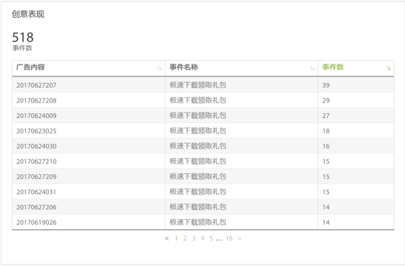Select row with ad 20170624009
This screenshot has width=405, height=266.
[x=203, y=115]
